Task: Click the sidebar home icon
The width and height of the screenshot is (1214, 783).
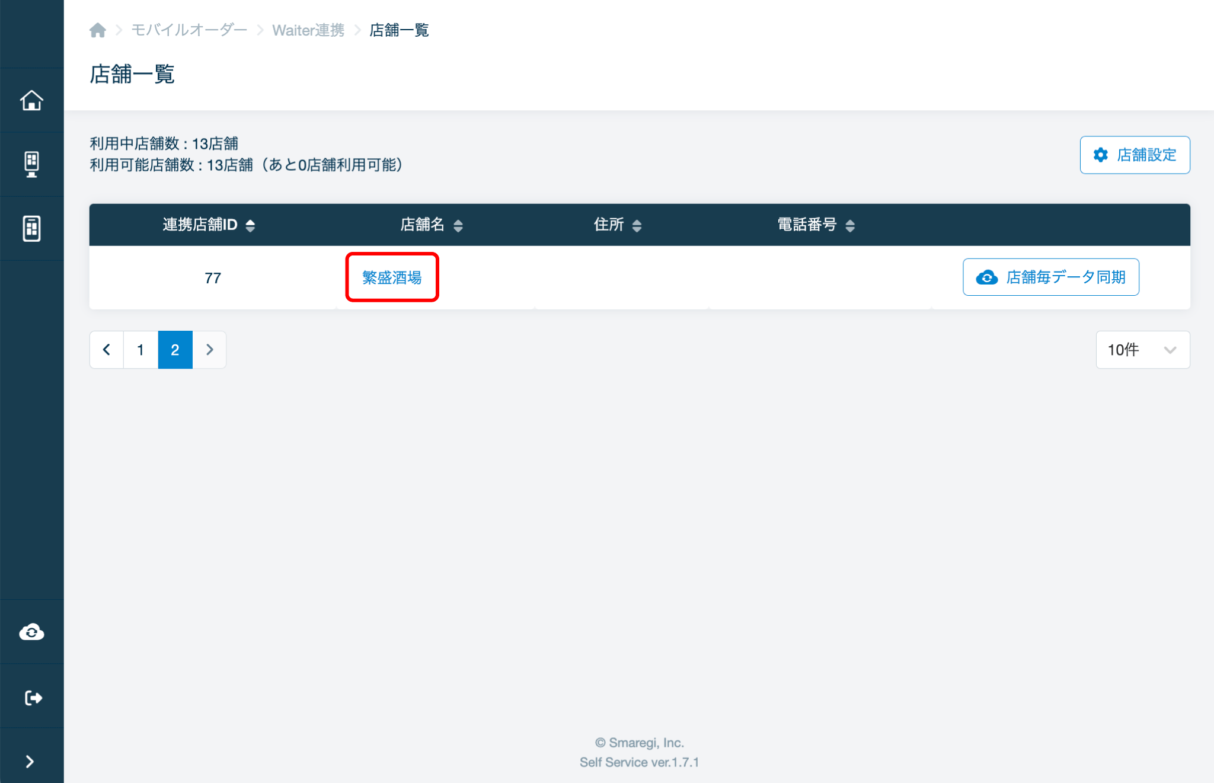Action: pyautogui.click(x=31, y=100)
